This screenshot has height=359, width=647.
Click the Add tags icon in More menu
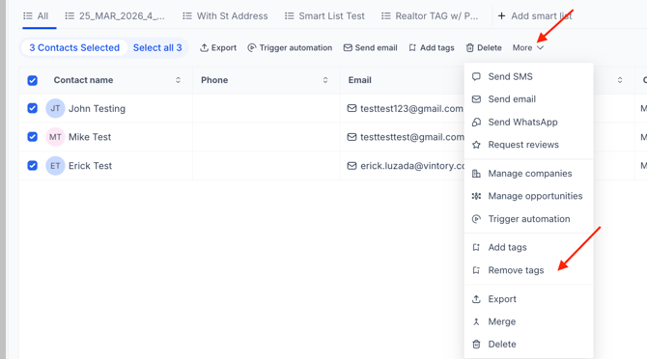(x=476, y=247)
